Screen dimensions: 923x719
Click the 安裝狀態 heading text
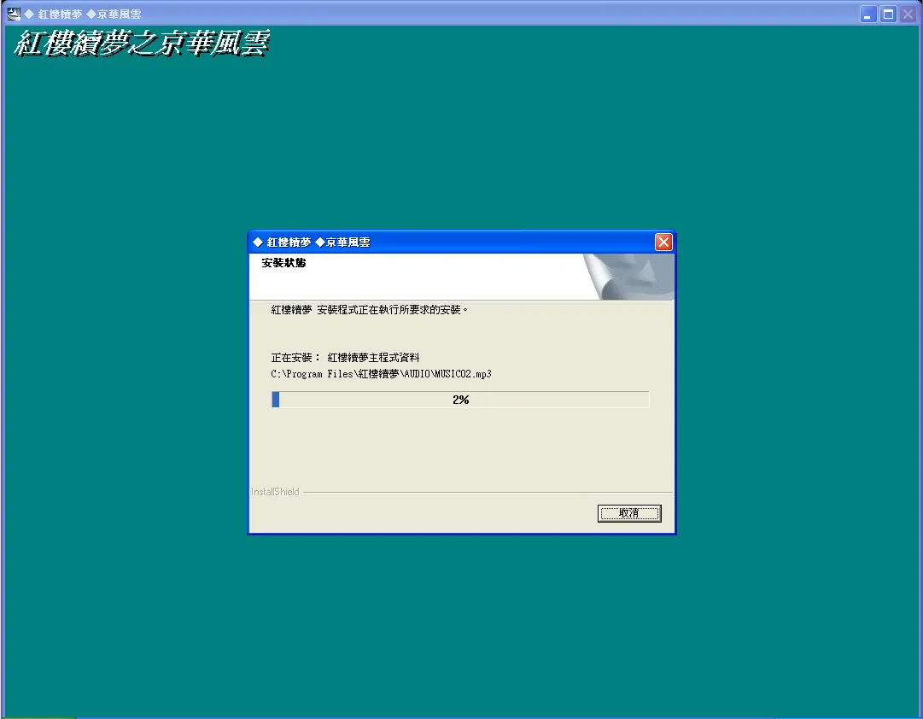tap(283, 263)
